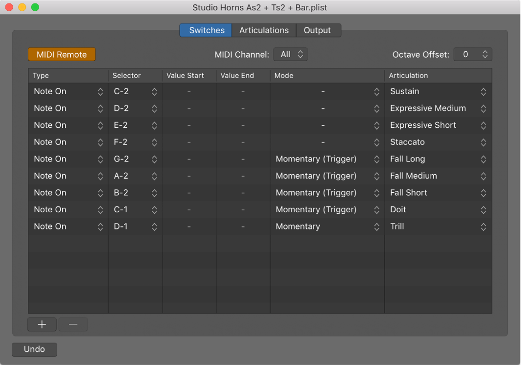Open the Octave Offset popup
The width and height of the screenshot is (521, 366).
point(472,55)
